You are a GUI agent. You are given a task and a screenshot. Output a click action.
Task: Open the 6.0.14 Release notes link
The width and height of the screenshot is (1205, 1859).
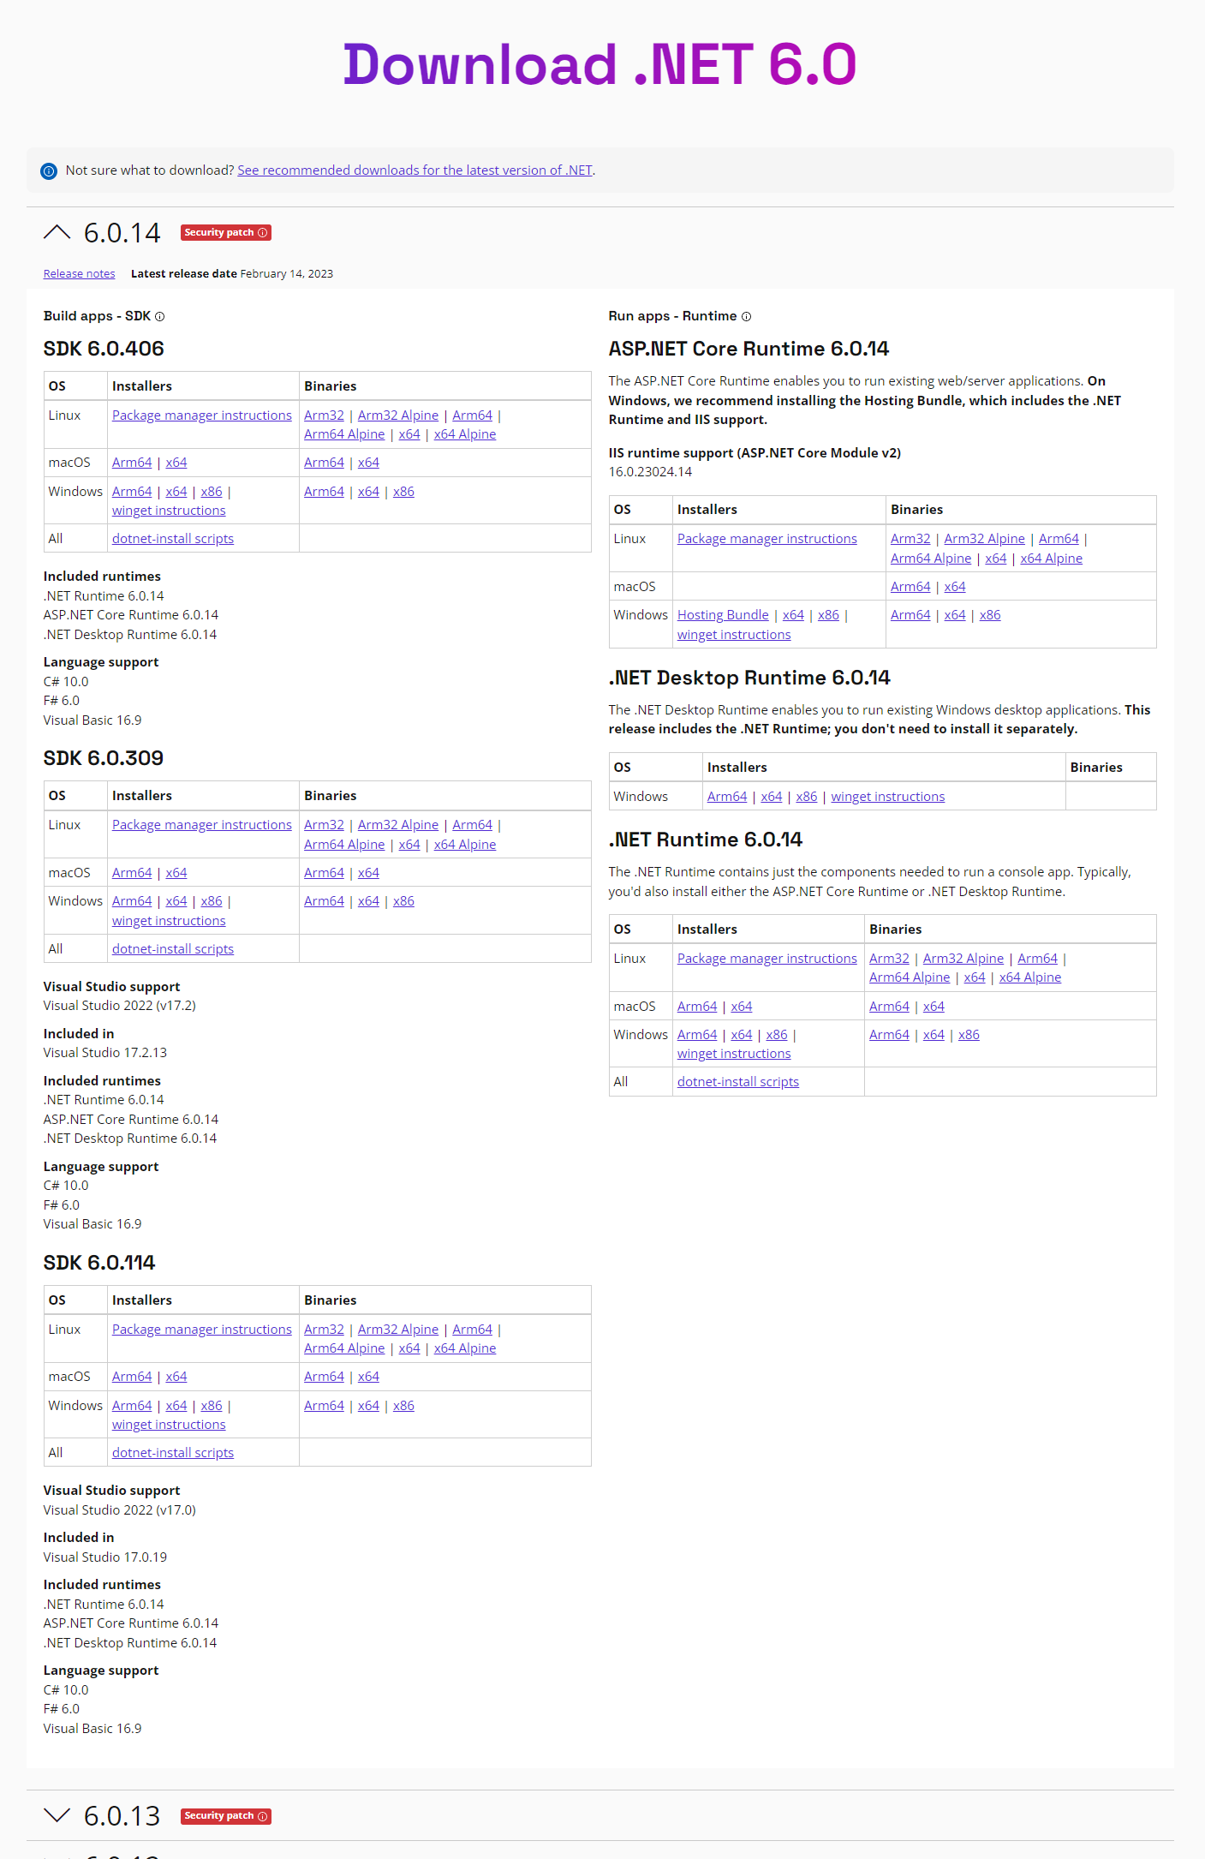pyautogui.click(x=79, y=273)
